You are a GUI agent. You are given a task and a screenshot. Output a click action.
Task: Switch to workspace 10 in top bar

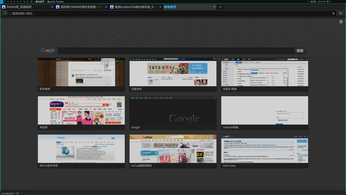pos(31,1)
